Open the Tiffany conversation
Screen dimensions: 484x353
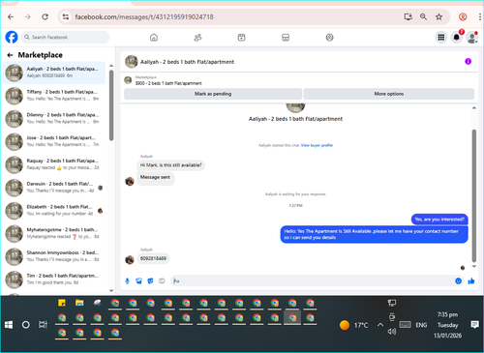pyautogui.click(x=54, y=96)
